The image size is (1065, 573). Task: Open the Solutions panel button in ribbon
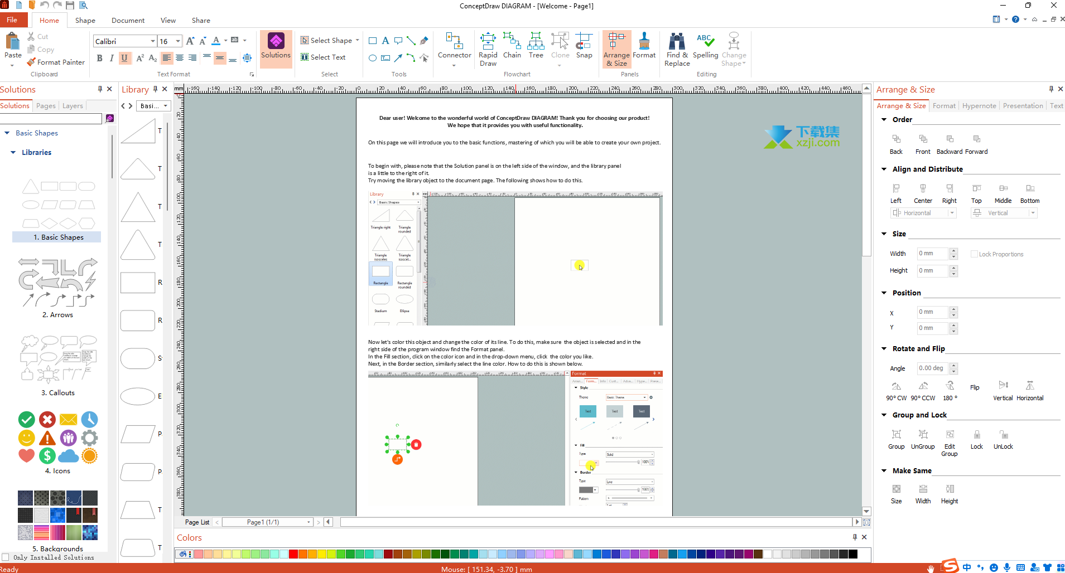276,48
